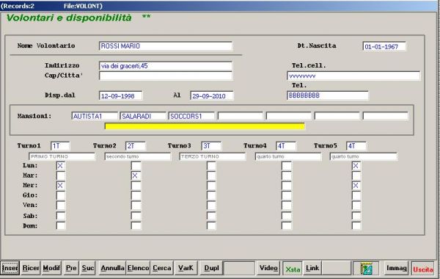
Task: Click the empty Cap/Citta' field
Action: tap(166, 76)
